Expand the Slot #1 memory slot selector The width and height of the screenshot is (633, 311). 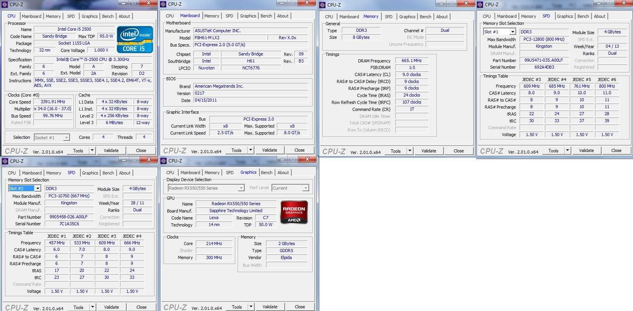pyautogui.click(x=513, y=32)
